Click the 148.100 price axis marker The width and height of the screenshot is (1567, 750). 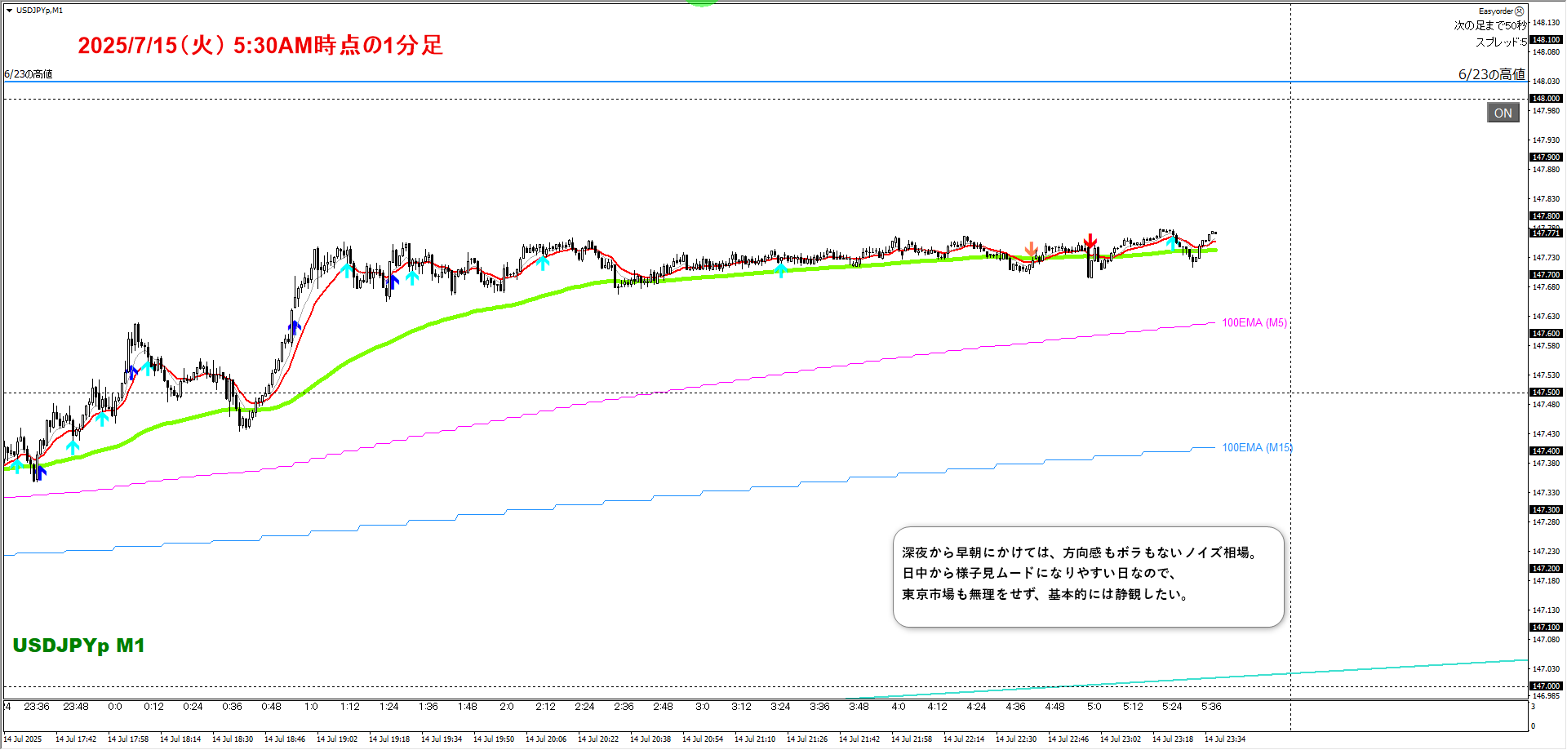tap(1546, 39)
